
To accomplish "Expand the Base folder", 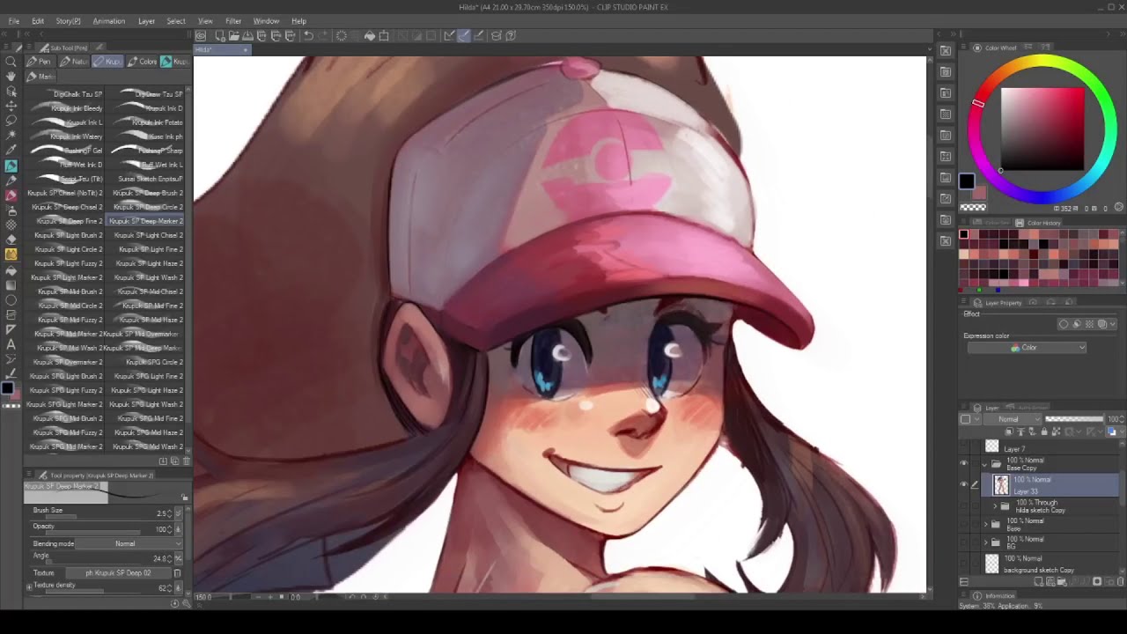I will (x=985, y=524).
